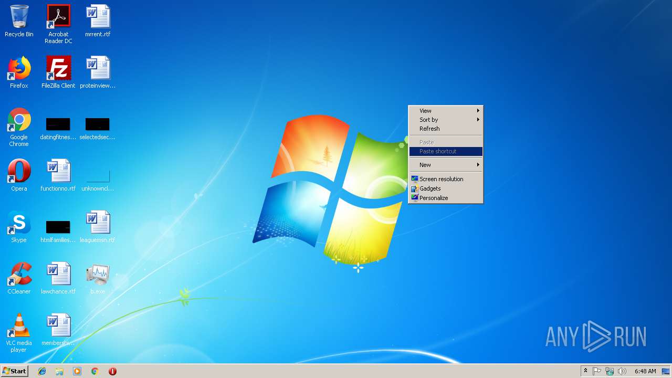Select the mrrent.rtf document icon

point(98,21)
